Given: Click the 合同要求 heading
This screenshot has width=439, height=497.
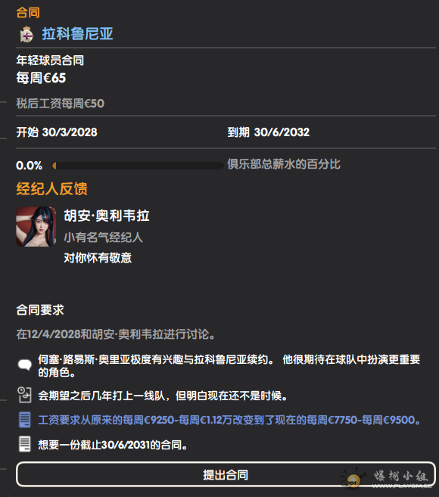Looking at the screenshot, I should point(40,309).
